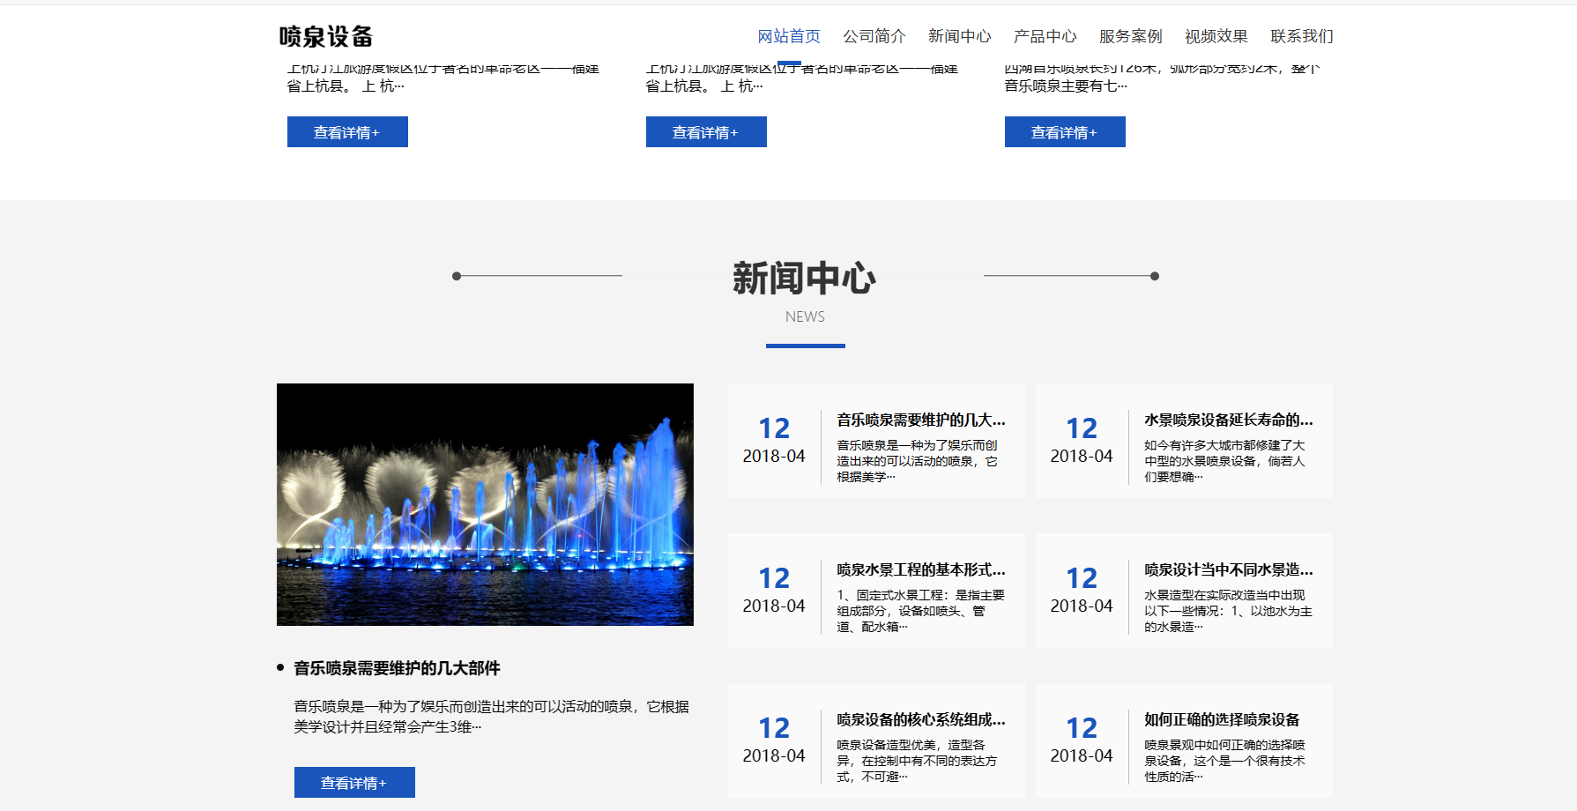Screen dimensions: 1577x811
Task: Select 产品中心 navigation item
Action: pyautogui.click(x=1045, y=36)
